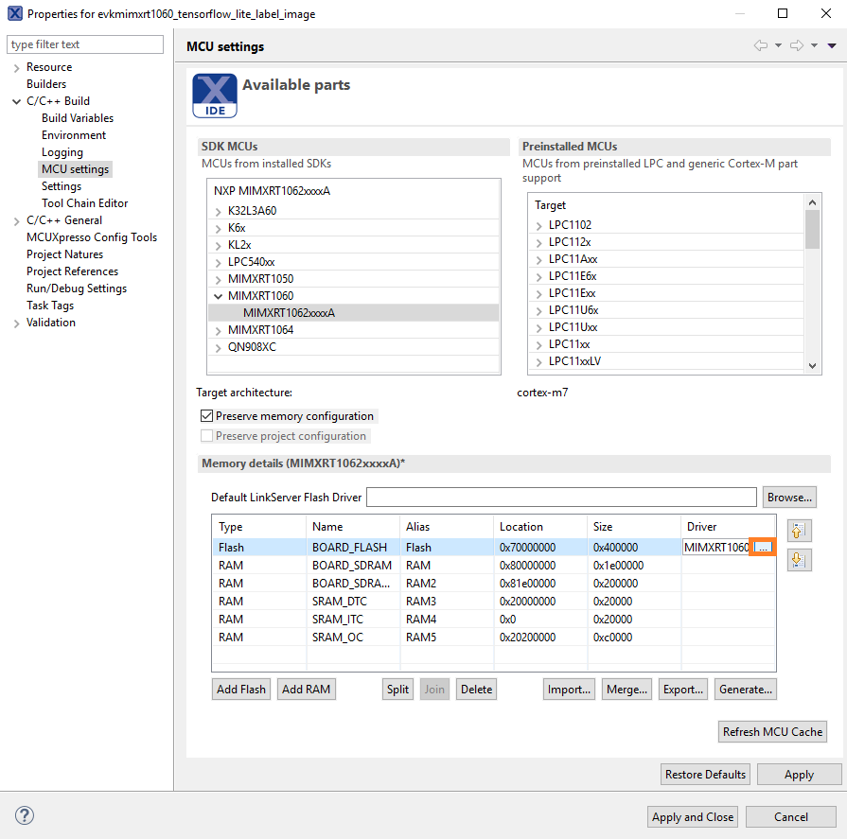Open back history dropdown arrow
This screenshot has width=847, height=839.
(779, 46)
